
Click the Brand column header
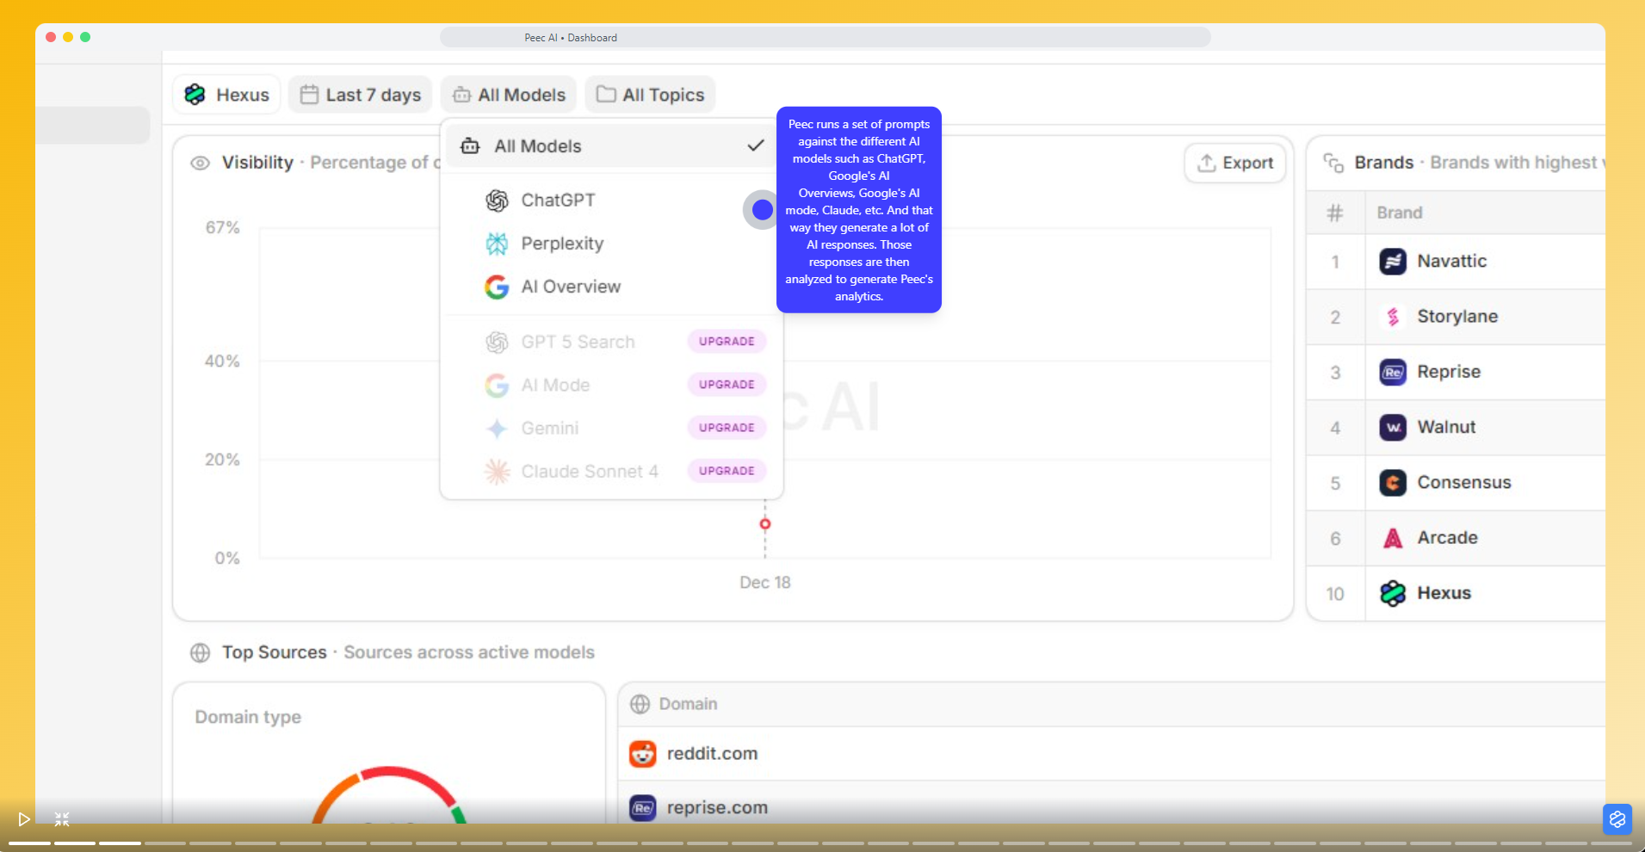click(1399, 213)
